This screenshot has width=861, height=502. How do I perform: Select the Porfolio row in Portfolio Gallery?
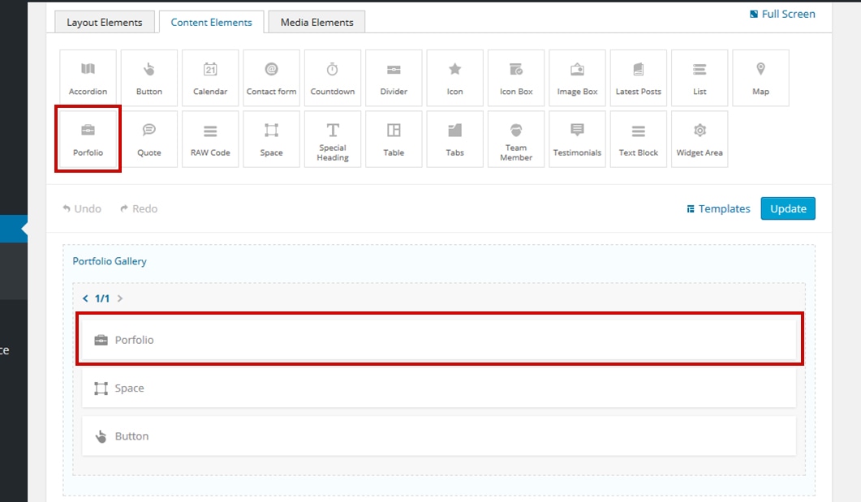click(x=439, y=340)
